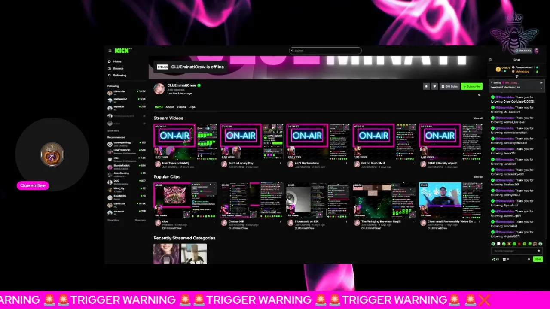Viewport: 550px width, 309px height.
Task: Click the emote icon in the message box
Action: 538,251
